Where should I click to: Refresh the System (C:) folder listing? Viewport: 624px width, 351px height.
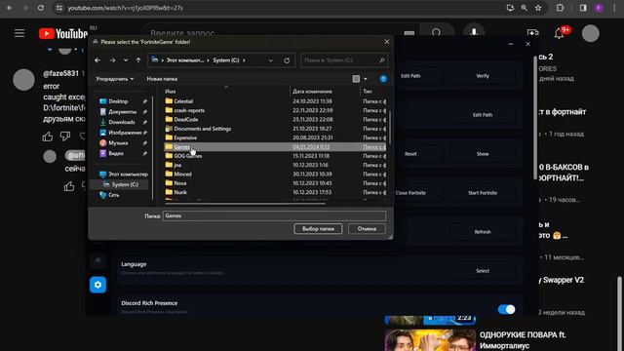(287, 60)
